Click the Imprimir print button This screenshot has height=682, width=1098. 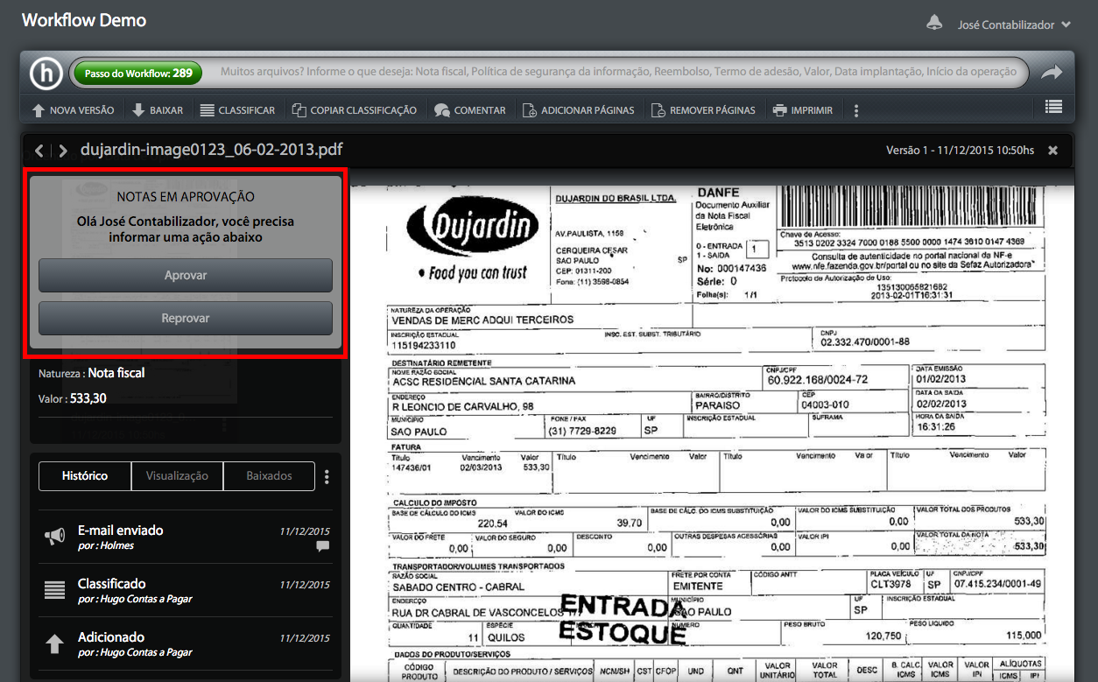(803, 110)
